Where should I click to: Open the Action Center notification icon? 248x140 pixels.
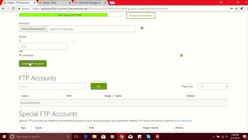pos(245,136)
